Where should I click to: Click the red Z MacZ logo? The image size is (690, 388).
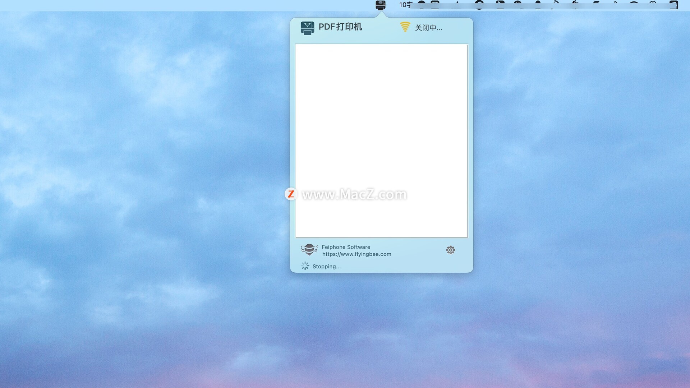click(291, 194)
